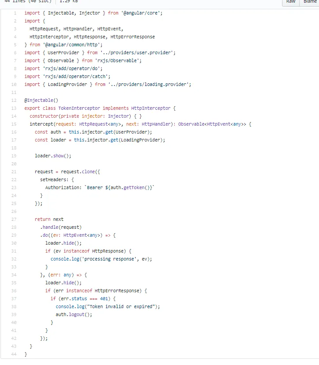Click the constructor keyword

44,116
